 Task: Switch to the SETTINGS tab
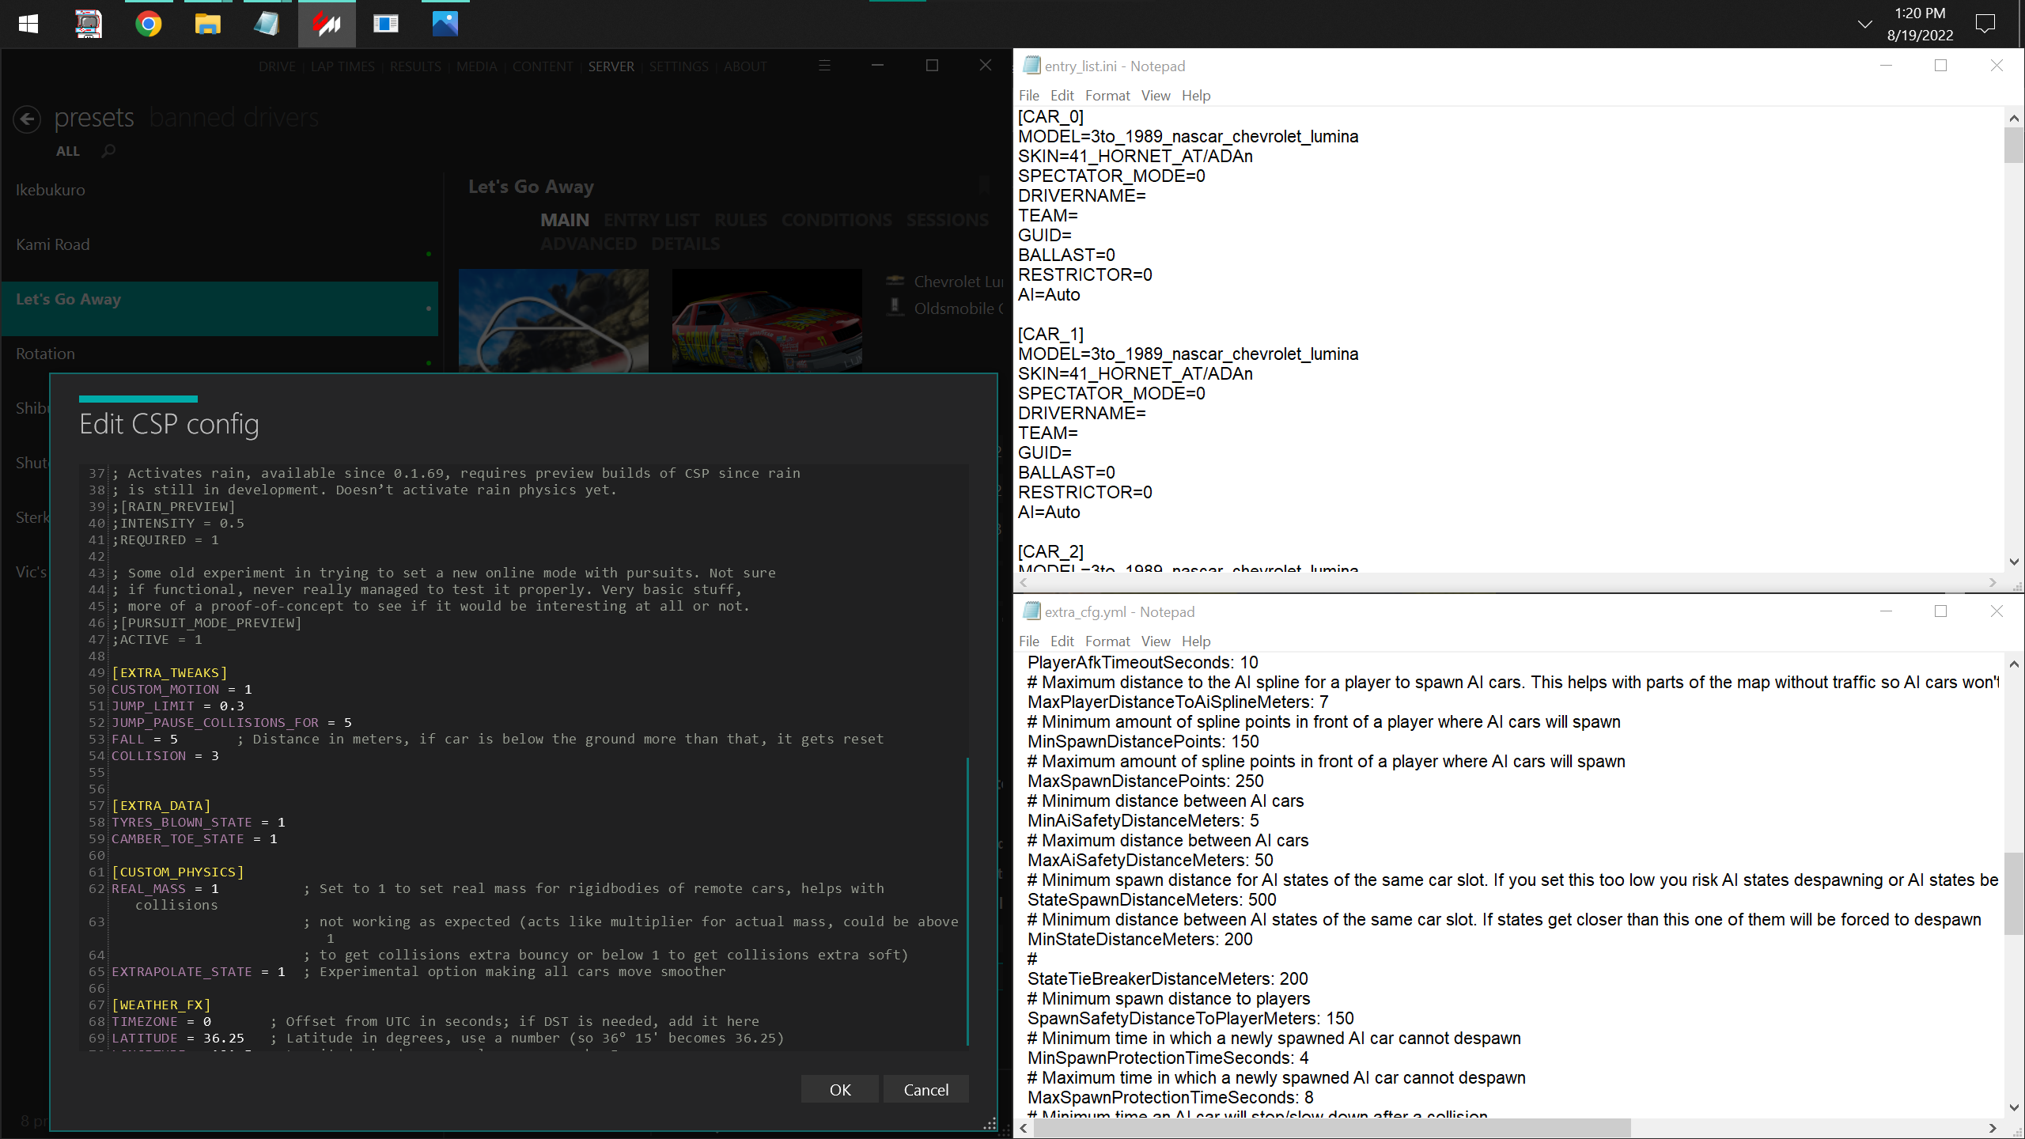(678, 66)
